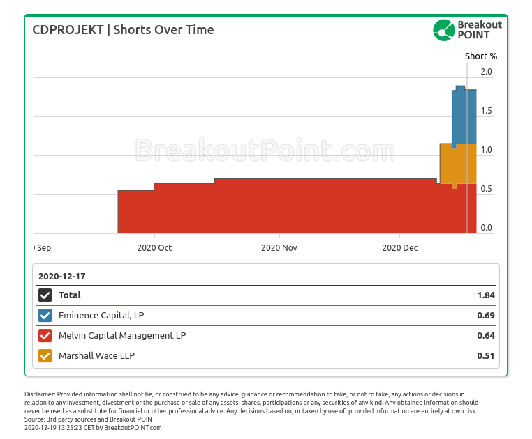
Task: Toggle the Eminence Capital, LP checkbox
Action: (x=45, y=316)
